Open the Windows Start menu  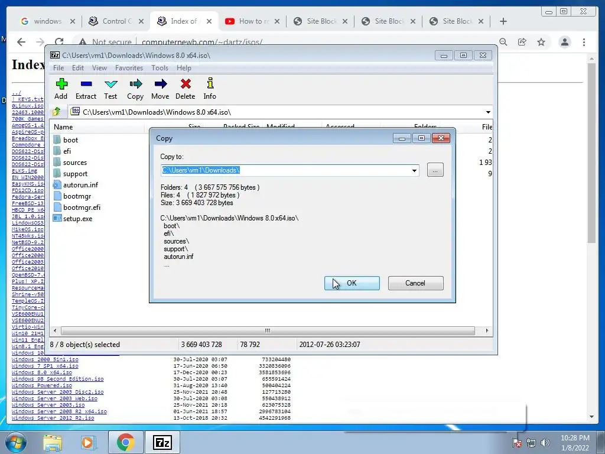[15, 442]
